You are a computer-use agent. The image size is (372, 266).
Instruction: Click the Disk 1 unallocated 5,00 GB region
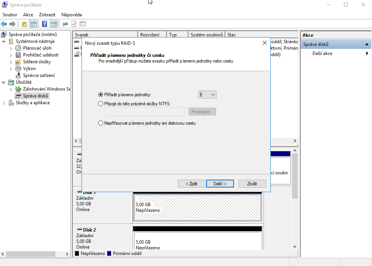(x=197, y=207)
